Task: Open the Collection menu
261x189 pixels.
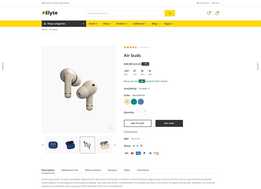Action: [x=140, y=24]
